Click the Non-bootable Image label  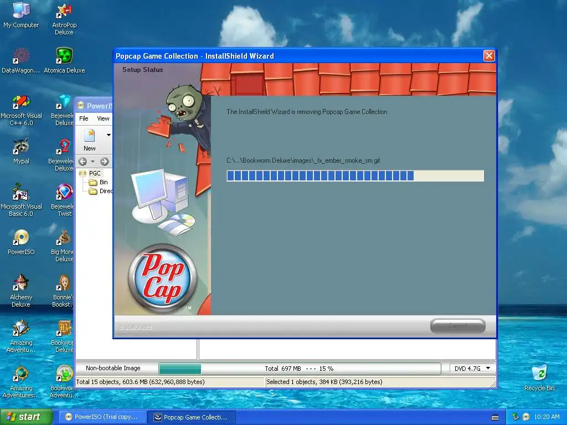(113, 368)
